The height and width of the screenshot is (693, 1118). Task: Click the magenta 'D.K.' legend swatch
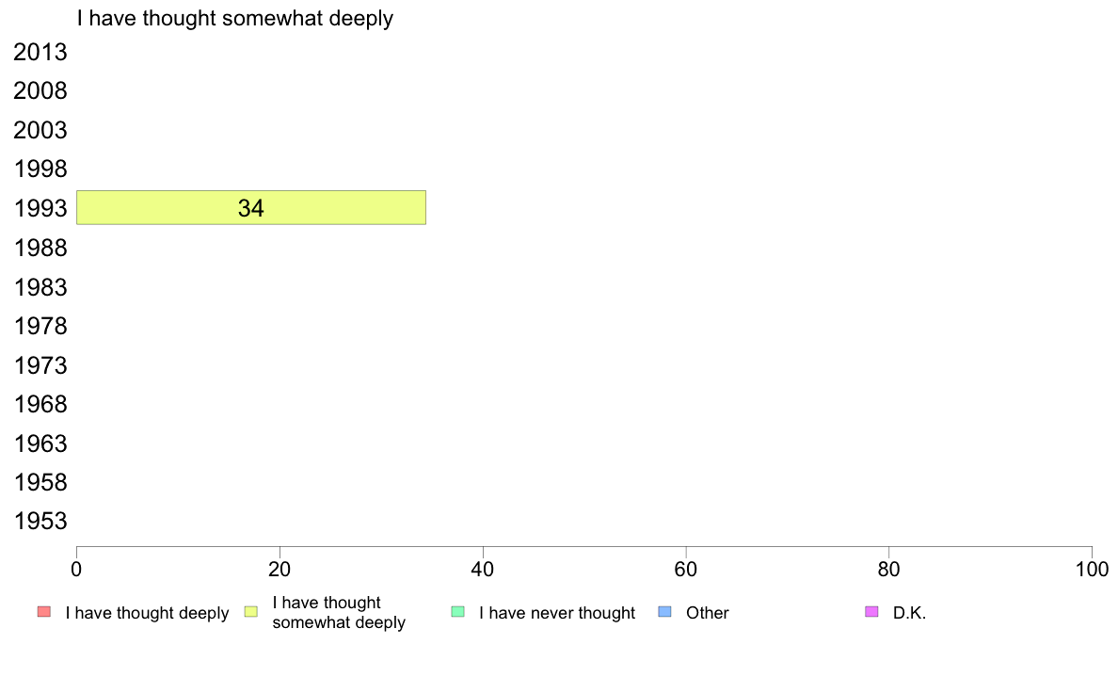[871, 612]
